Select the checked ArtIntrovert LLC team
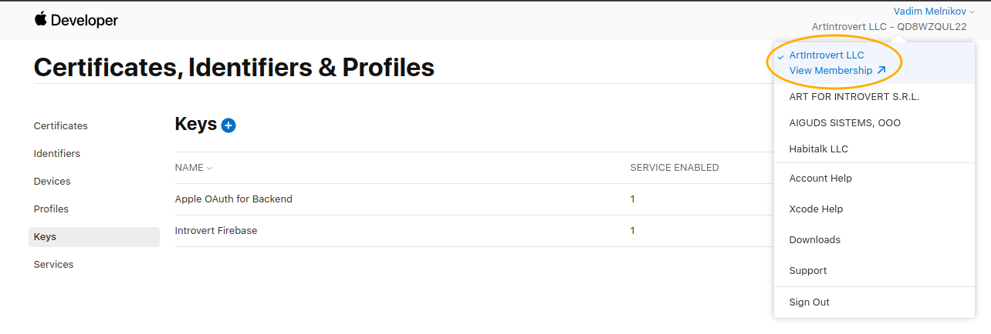The image size is (991, 334). tap(826, 55)
